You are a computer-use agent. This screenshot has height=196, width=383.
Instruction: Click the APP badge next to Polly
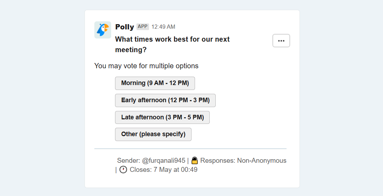click(143, 27)
